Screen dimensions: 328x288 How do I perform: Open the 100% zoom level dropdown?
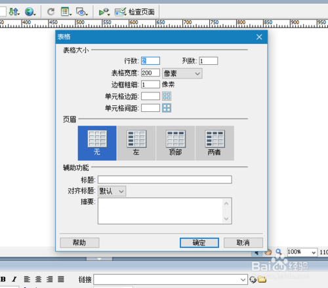(302, 252)
